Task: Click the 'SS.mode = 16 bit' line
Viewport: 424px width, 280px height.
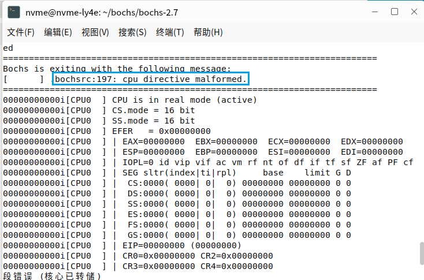Action: coord(153,121)
